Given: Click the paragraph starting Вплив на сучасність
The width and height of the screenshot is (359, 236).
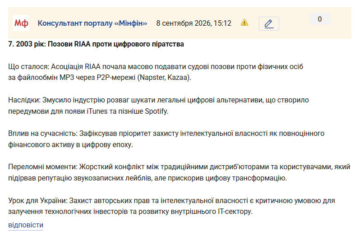Looking at the screenshot, I should click(x=166, y=139).
